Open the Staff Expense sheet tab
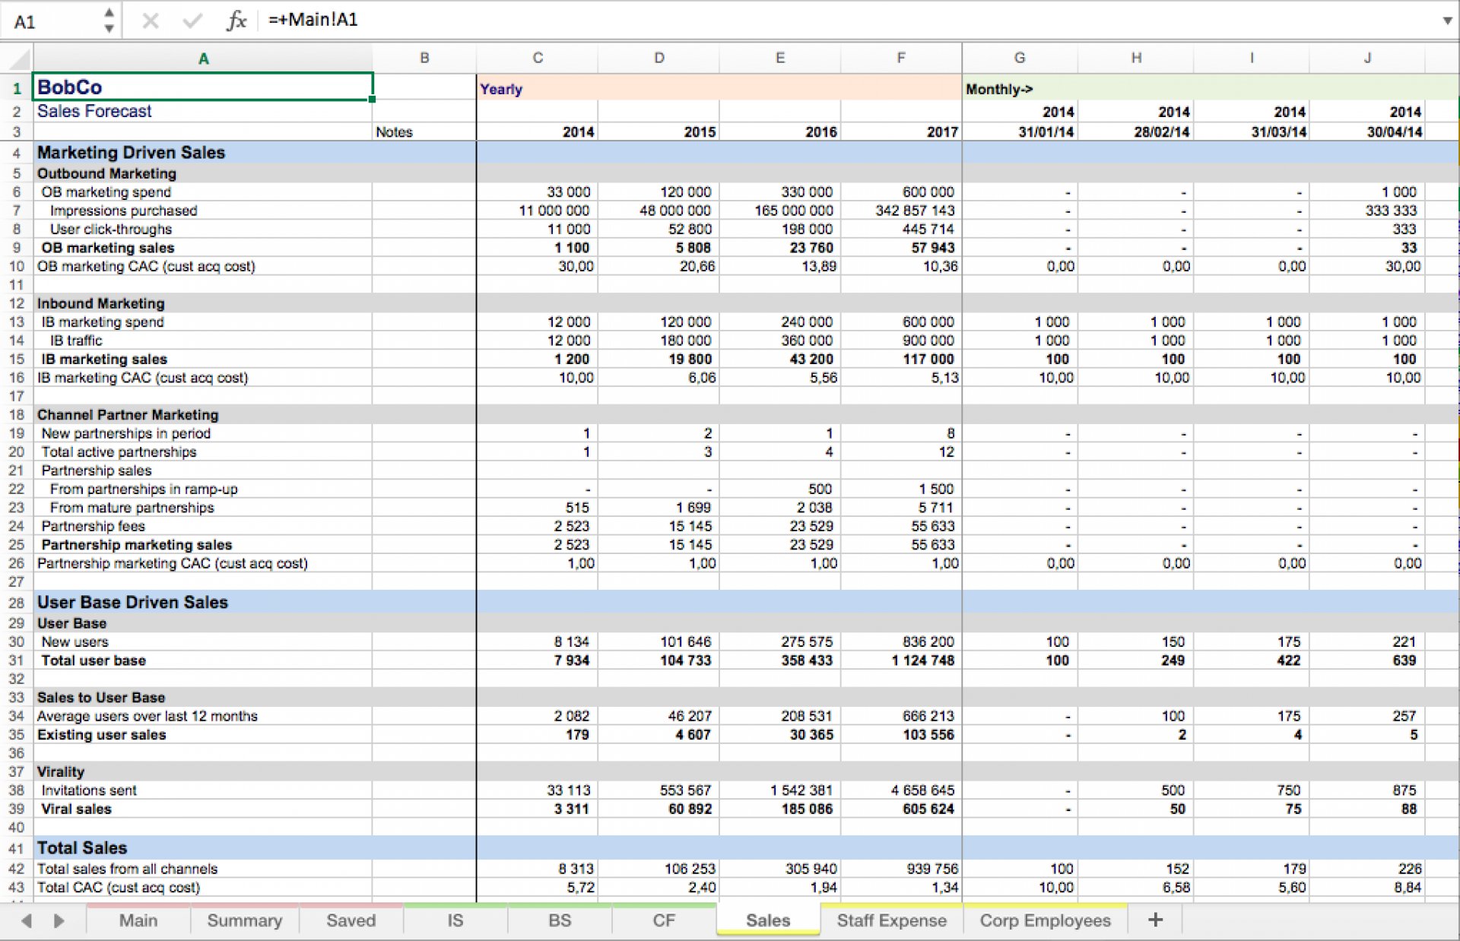Screen dimensions: 1460x941 (x=892, y=920)
